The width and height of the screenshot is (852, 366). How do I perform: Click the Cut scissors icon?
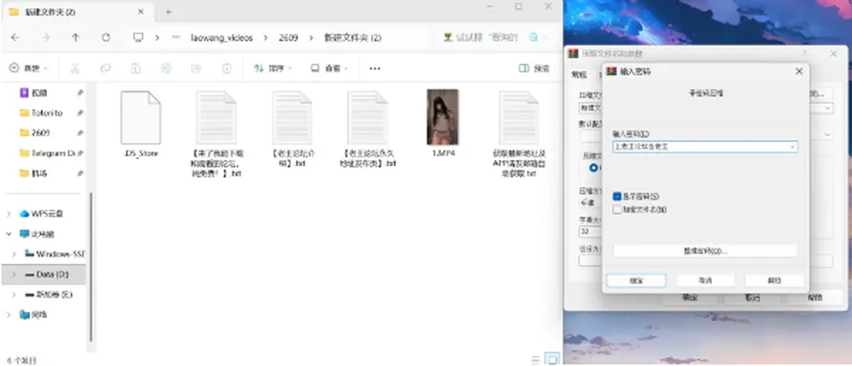pos(75,68)
